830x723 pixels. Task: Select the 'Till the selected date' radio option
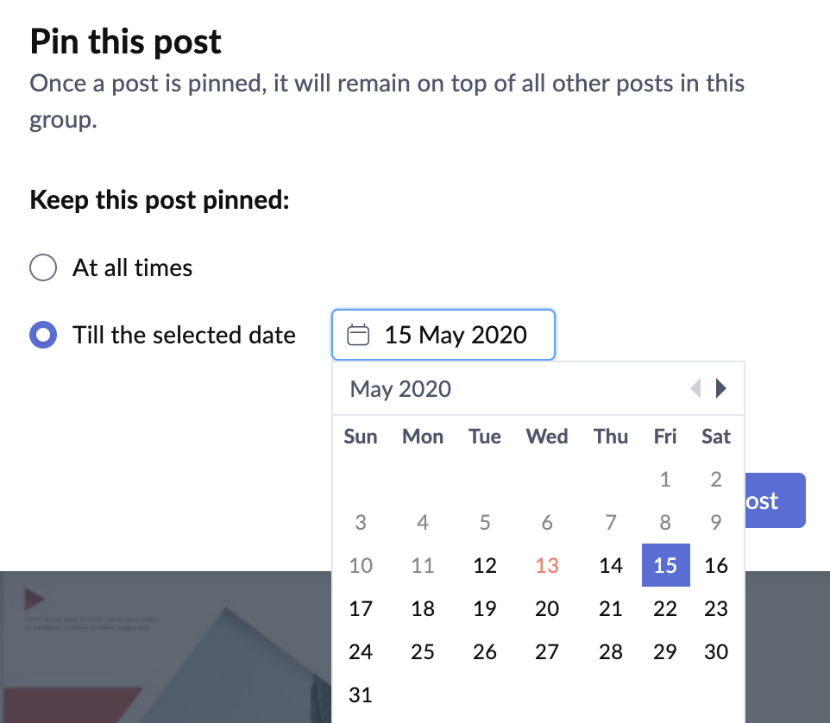42,336
